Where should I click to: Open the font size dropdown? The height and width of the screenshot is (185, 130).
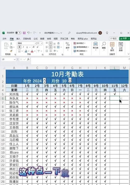[x=42, y=43]
